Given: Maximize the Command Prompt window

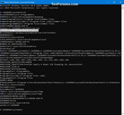Looking at the screenshot, I should pos(114,2).
